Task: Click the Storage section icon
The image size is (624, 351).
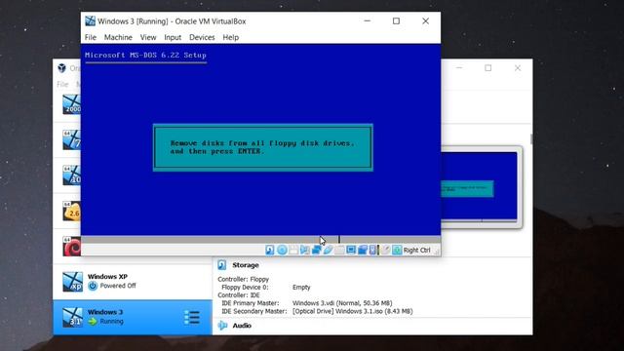Action: pyautogui.click(x=222, y=265)
